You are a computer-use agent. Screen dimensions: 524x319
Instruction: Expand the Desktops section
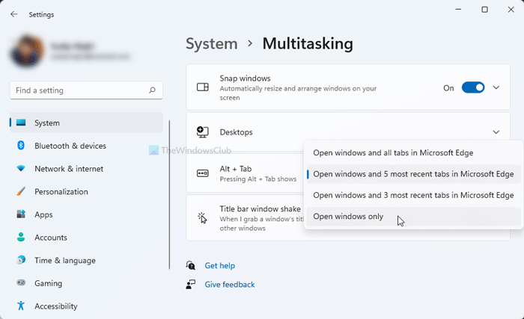click(496, 132)
